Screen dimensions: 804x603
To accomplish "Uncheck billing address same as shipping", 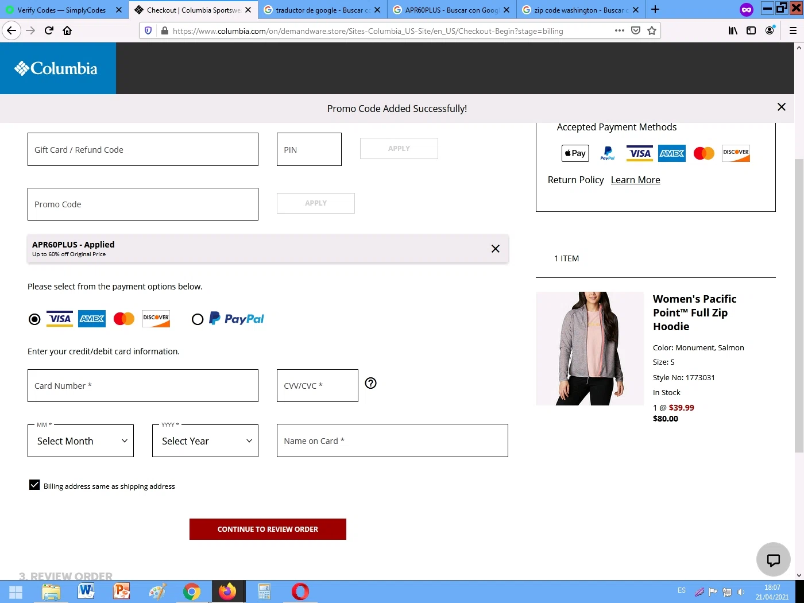I will coord(34,485).
